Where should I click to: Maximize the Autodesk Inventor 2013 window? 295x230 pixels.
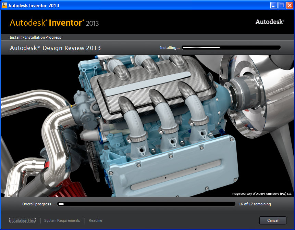click(282, 5)
